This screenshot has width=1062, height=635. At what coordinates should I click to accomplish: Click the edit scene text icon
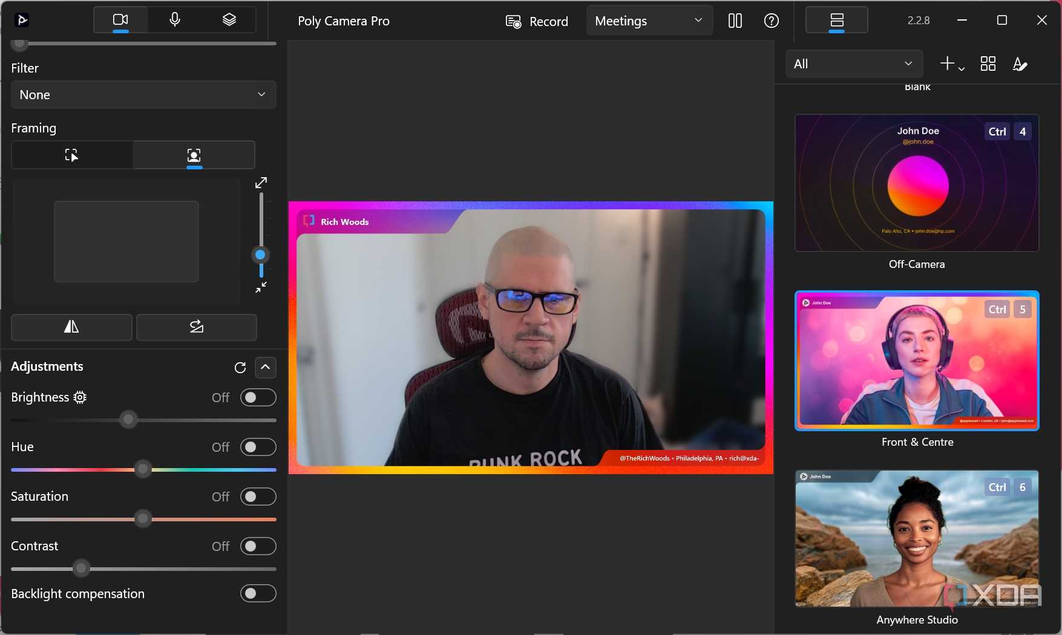[x=1020, y=63]
